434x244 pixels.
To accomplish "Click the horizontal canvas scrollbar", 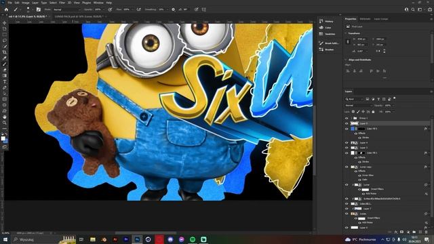I will (x=146, y=232).
